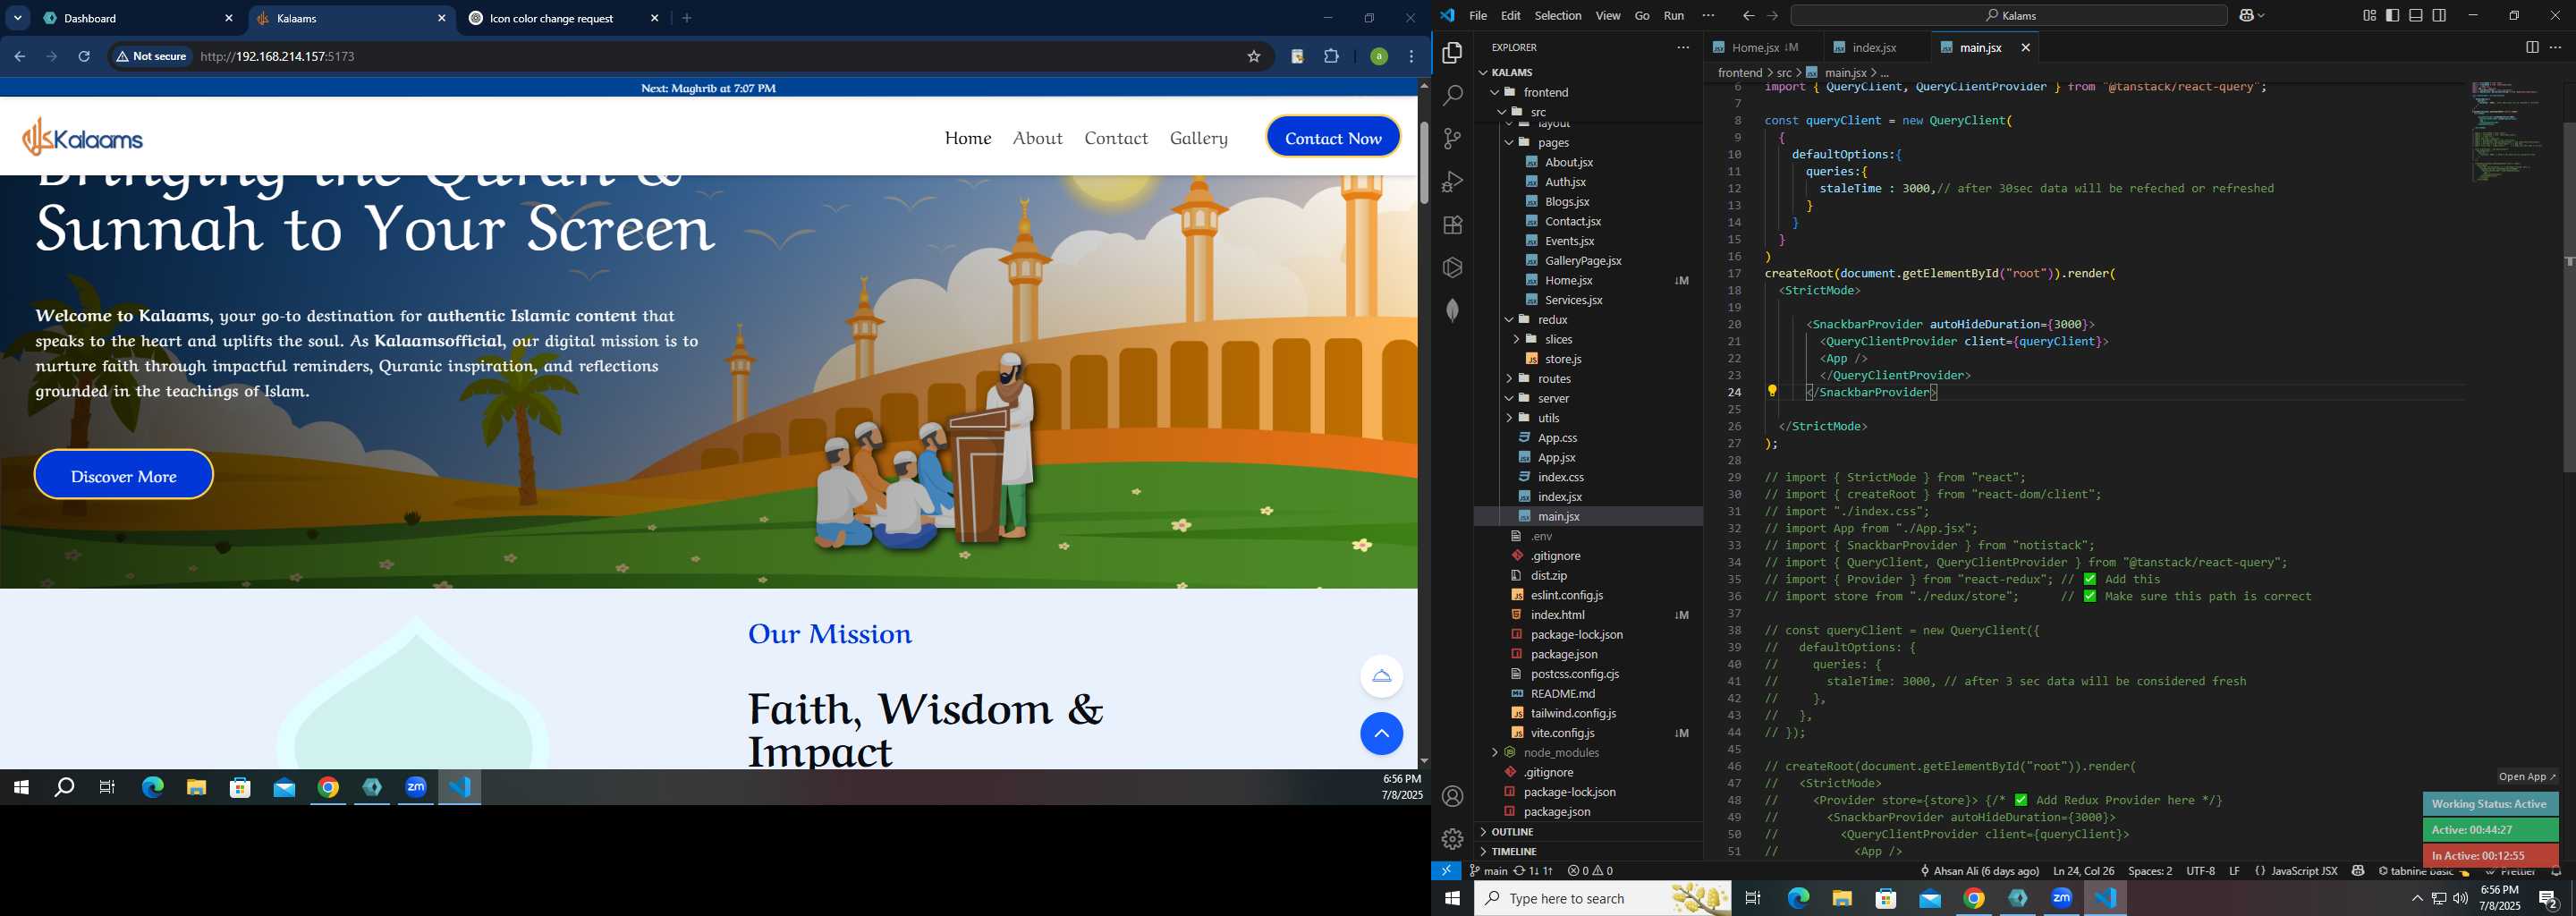The height and width of the screenshot is (916, 2576).
Task: Open the Run and Debug view
Action: click(1452, 182)
